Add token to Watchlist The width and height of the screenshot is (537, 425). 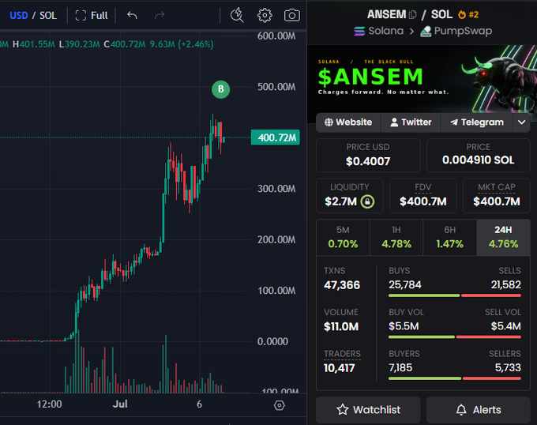click(x=368, y=410)
